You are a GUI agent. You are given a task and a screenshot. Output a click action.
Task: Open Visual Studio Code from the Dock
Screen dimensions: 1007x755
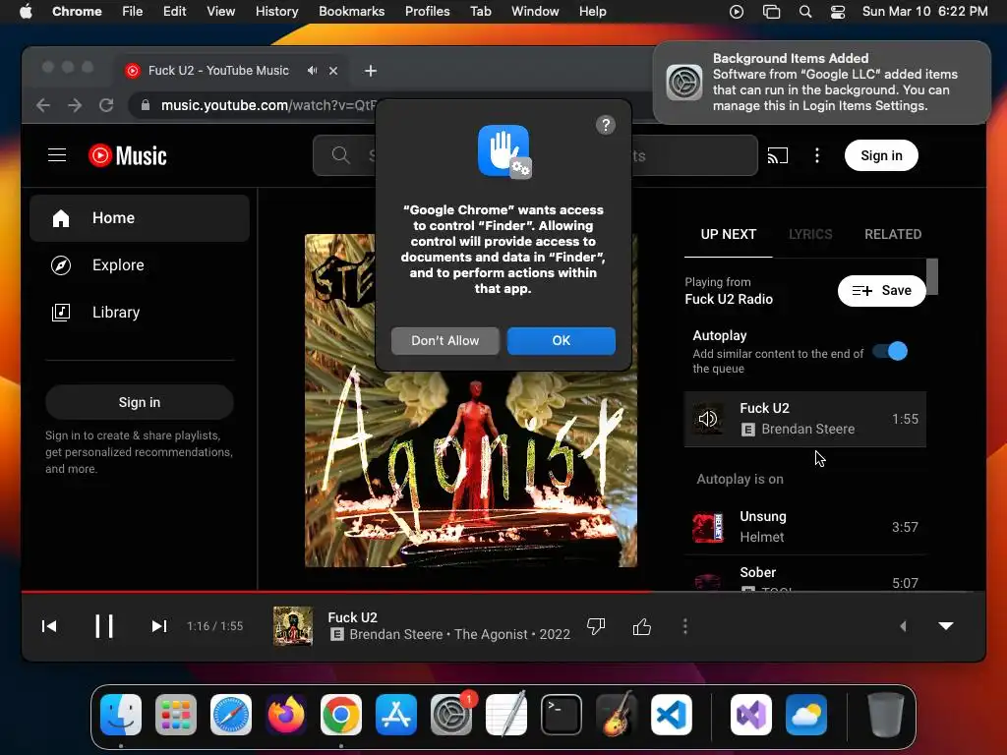tap(671, 715)
